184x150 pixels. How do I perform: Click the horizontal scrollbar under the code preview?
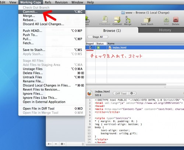(135, 145)
